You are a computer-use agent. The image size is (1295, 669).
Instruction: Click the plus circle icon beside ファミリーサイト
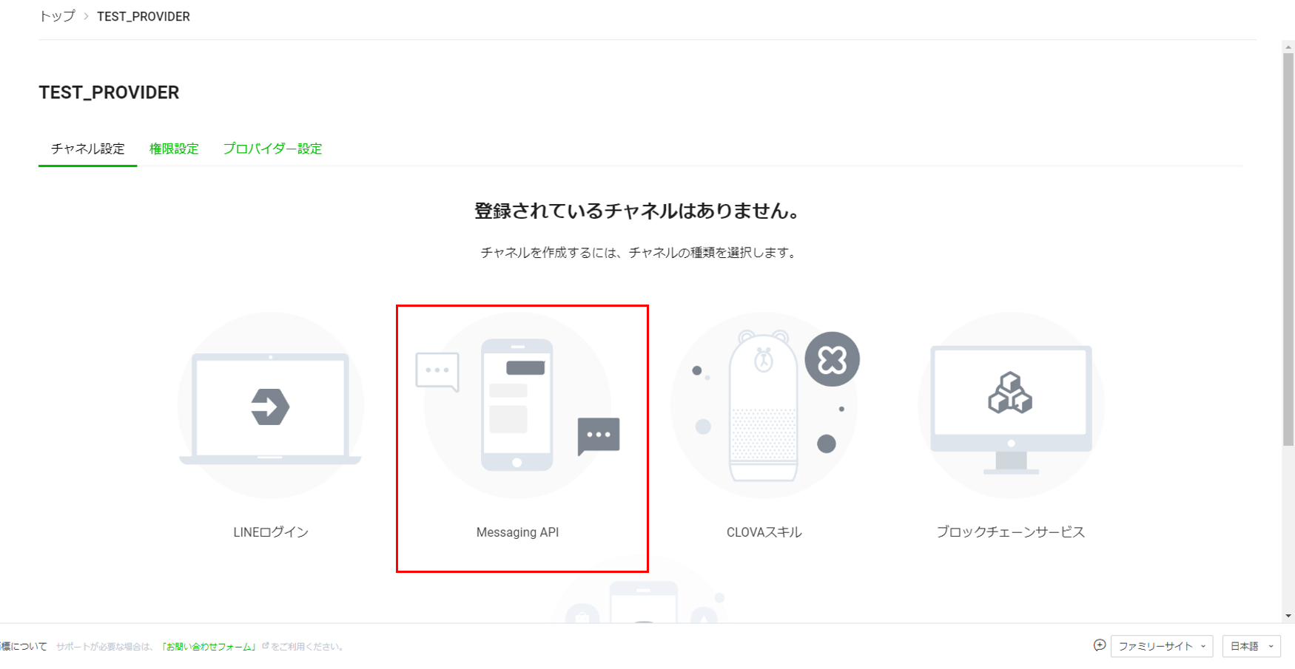click(1100, 645)
